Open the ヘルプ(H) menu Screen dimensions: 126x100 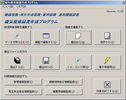(x=21, y=6)
